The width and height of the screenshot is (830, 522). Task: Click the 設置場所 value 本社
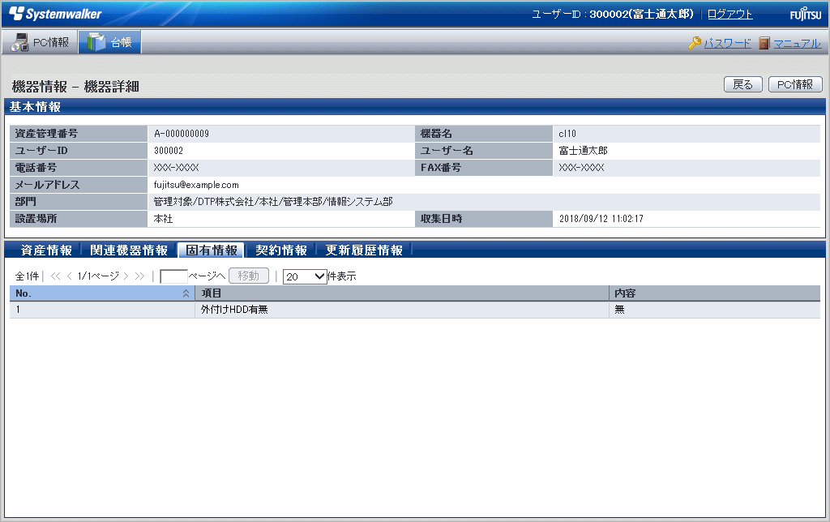tap(163, 219)
